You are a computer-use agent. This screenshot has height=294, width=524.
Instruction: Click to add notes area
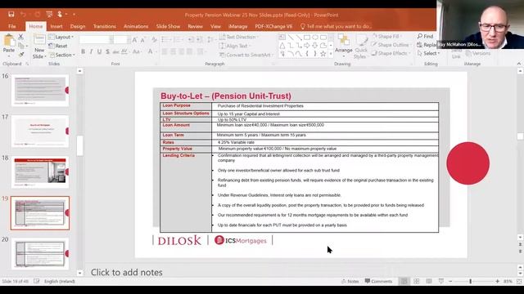click(x=127, y=272)
